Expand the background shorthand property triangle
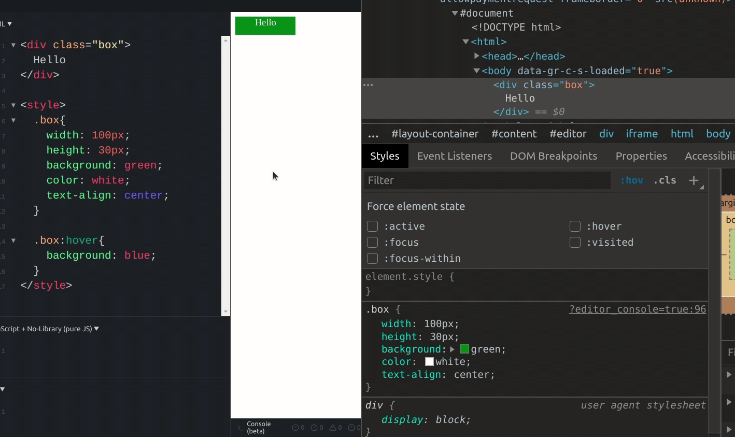The width and height of the screenshot is (735, 437). tap(452, 349)
